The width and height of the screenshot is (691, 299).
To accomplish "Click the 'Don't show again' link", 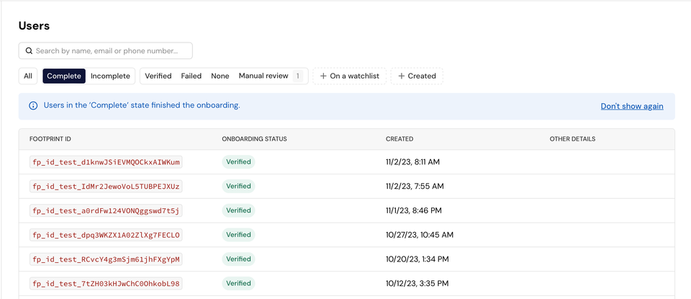I will [632, 106].
